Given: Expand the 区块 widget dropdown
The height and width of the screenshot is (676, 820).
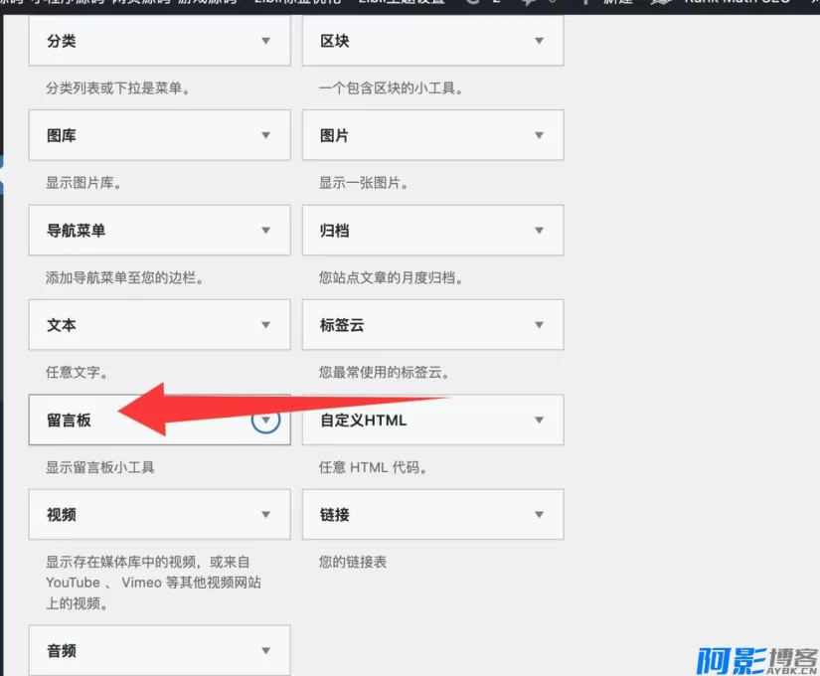Looking at the screenshot, I should pos(538,41).
